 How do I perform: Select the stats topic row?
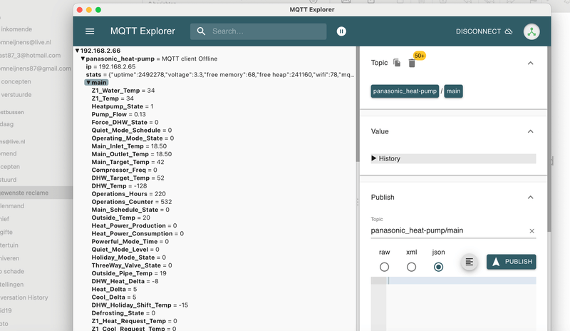tap(220, 75)
